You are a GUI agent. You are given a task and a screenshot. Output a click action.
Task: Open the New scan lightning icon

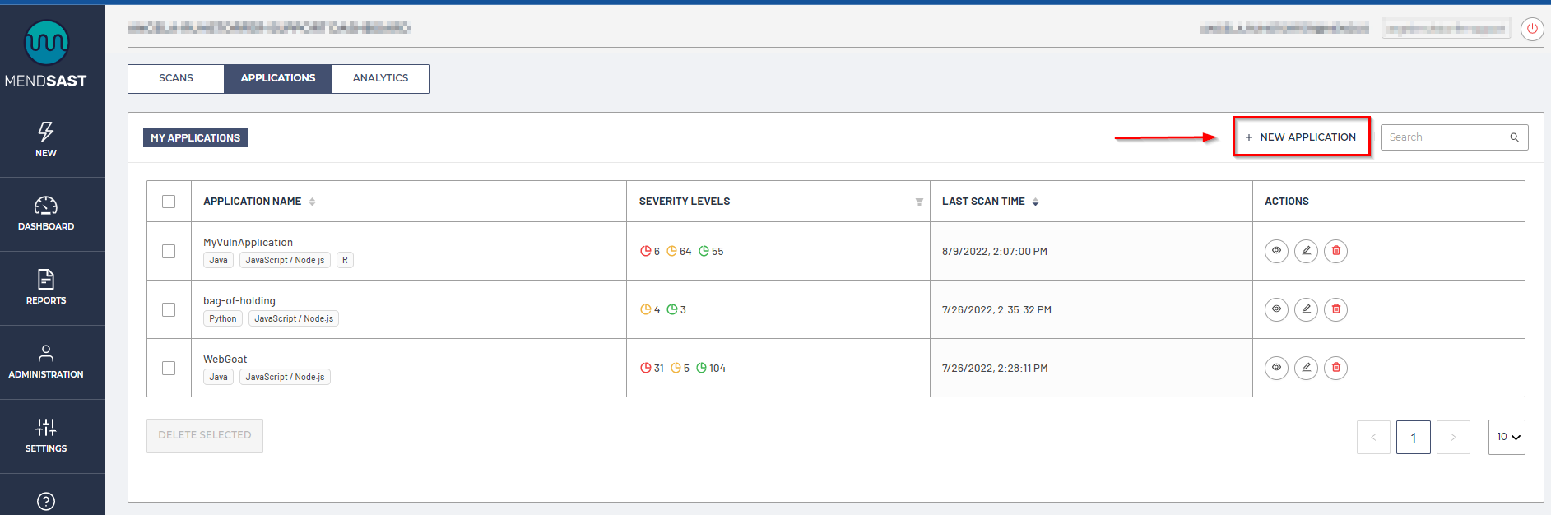[x=46, y=132]
